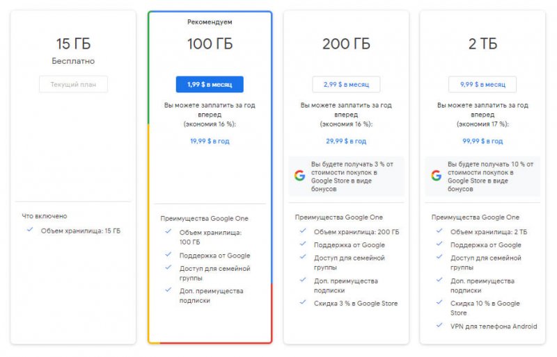Click checkmark beside 'Объем хранилища: 100 ГБ'

pyautogui.click(x=168, y=231)
